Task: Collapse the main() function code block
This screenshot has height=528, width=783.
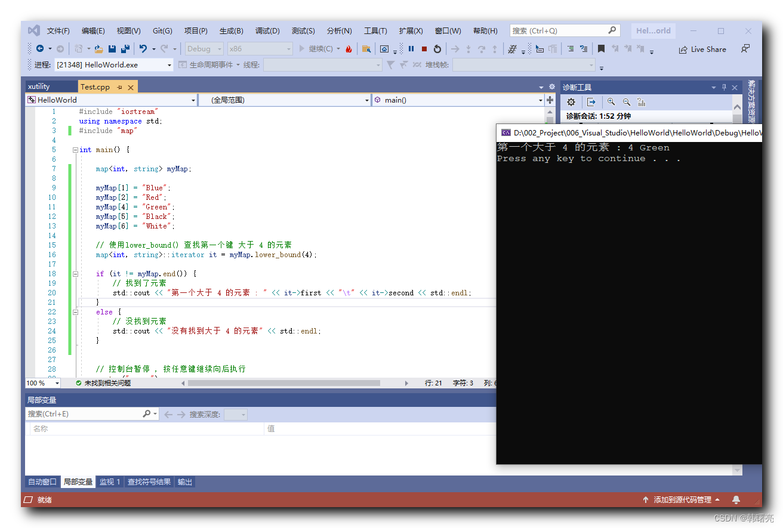Action: pyautogui.click(x=75, y=149)
